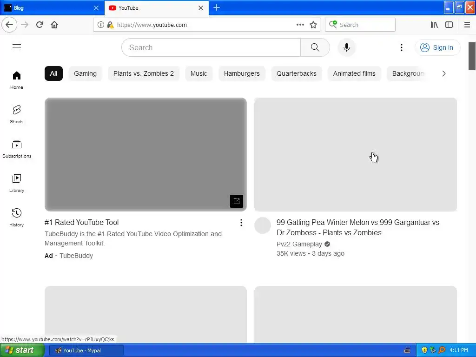Show more filter chips with right chevron
This screenshot has height=357, width=476.
444,73
